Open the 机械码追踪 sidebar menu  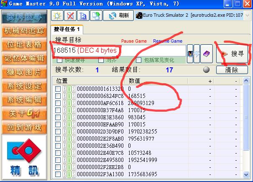(24, 31)
